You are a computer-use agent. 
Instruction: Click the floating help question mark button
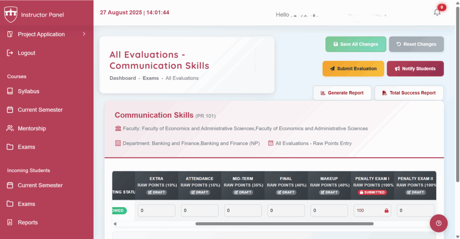point(439,223)
